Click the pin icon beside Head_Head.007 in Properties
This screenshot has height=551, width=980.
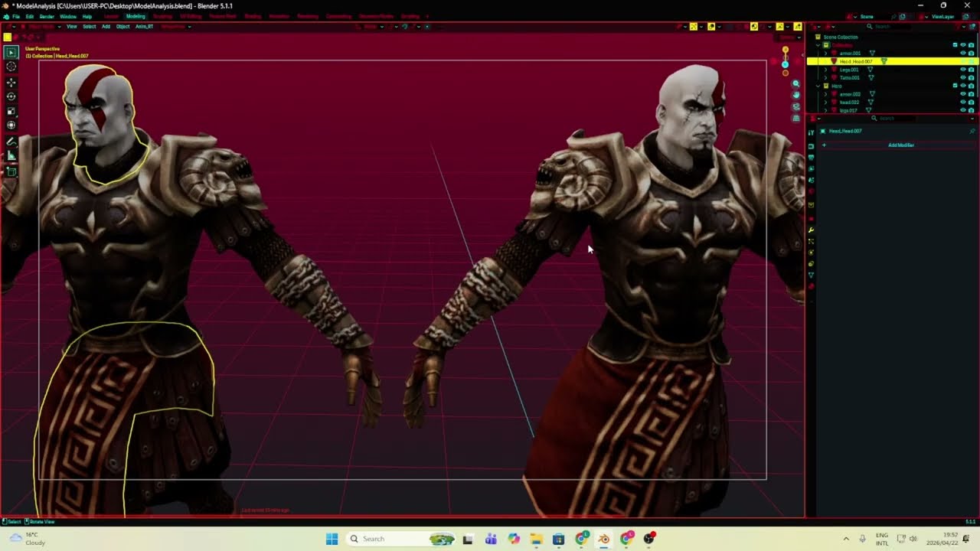click(972, 131)
